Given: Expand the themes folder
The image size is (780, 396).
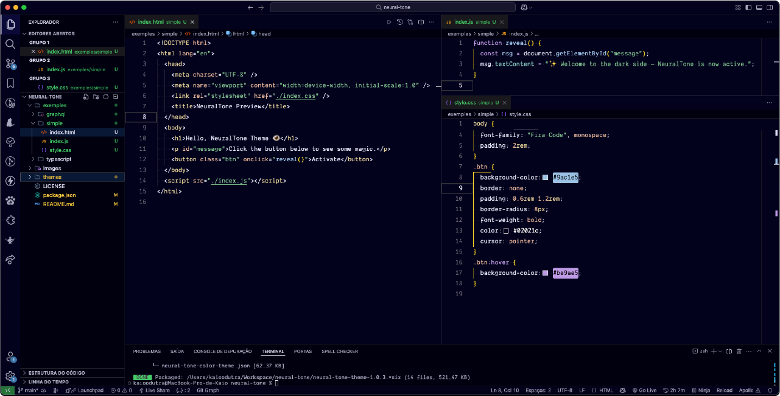Looking at the screenshot, I should [x=30, y=177].
